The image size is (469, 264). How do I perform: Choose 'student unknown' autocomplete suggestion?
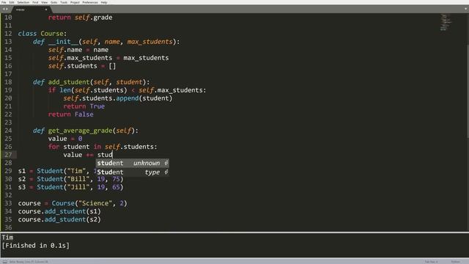133,163
